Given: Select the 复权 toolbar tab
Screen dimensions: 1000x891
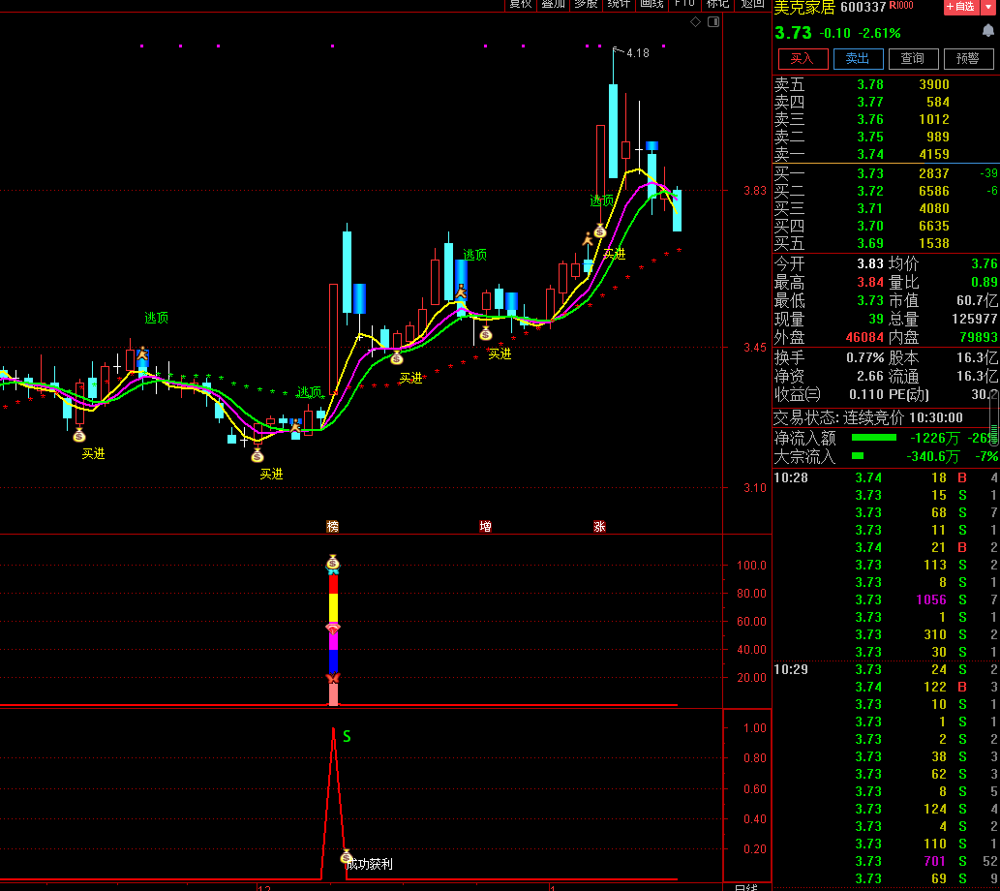Looking at the screenshot, I should (x=521, y=5).
